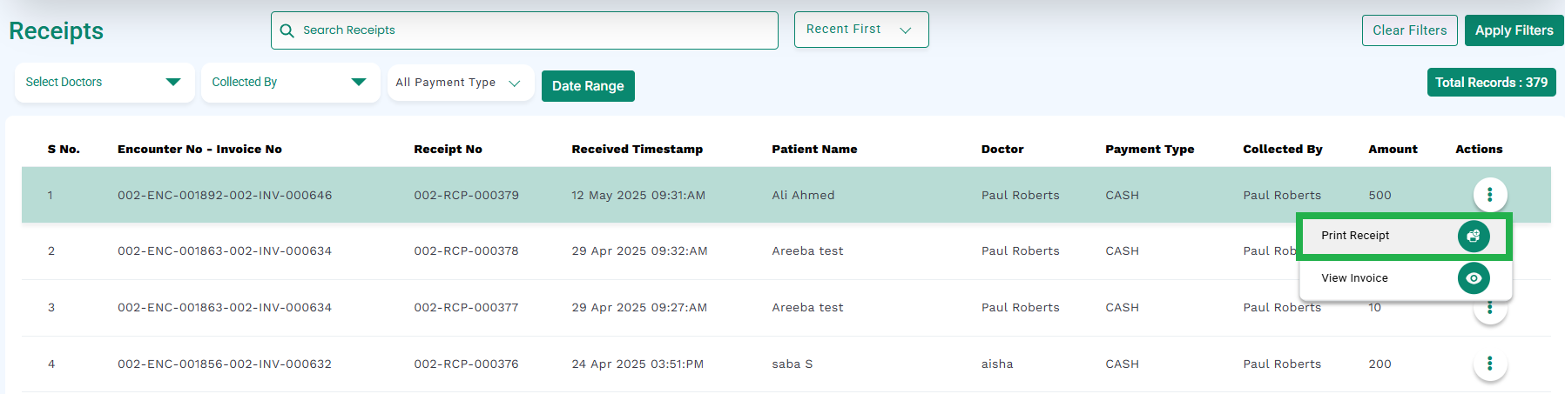Open the All Payment Type selector
This screenshot has width=1565, height=394.
tap(460, 83)
